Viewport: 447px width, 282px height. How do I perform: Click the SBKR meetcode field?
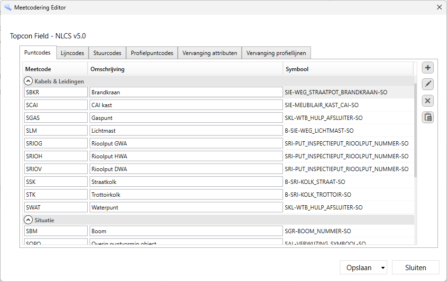click(x=55, y=92)
